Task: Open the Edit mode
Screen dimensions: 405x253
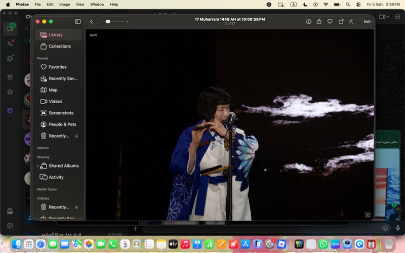Action: 368,22
